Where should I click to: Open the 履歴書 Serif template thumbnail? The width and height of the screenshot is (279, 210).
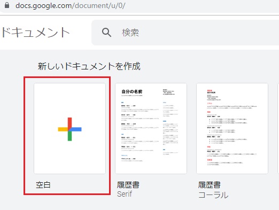[151, 128]
